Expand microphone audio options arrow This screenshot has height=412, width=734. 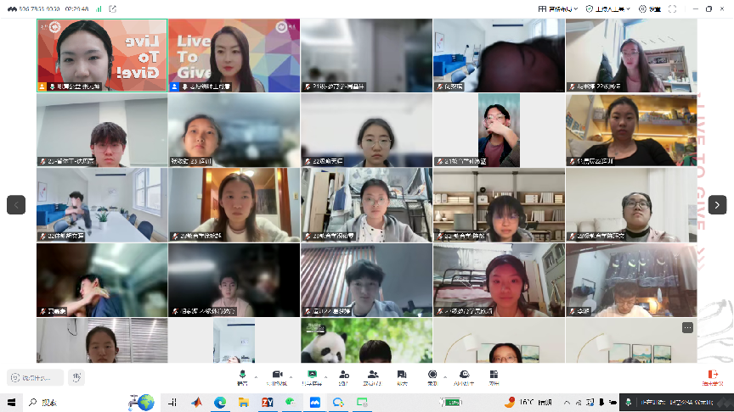[x=256, y=375]
